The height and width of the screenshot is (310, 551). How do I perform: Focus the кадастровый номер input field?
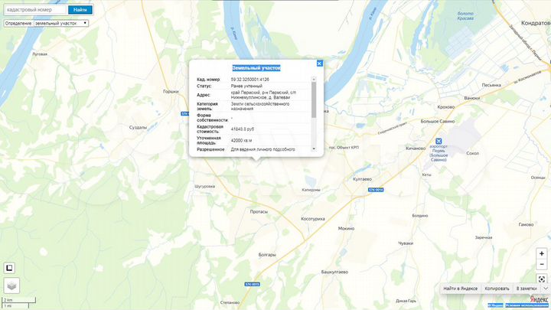pyautogui.click(x=34, y=10)
